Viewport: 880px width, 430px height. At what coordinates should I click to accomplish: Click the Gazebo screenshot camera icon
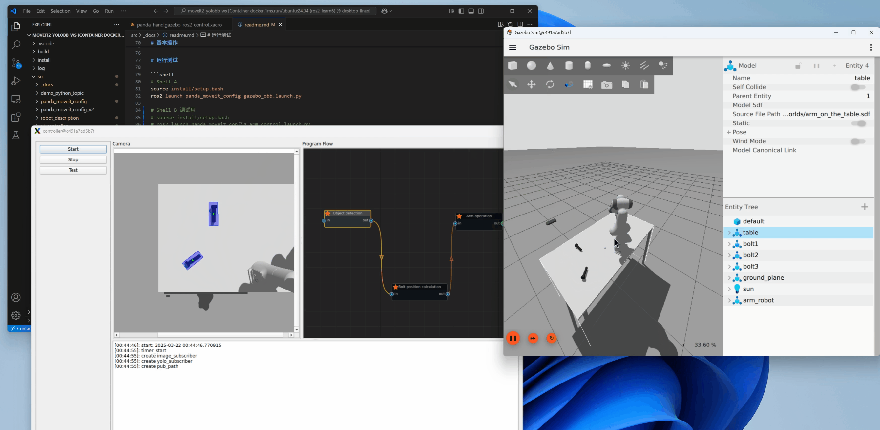(x=606, y=85)
